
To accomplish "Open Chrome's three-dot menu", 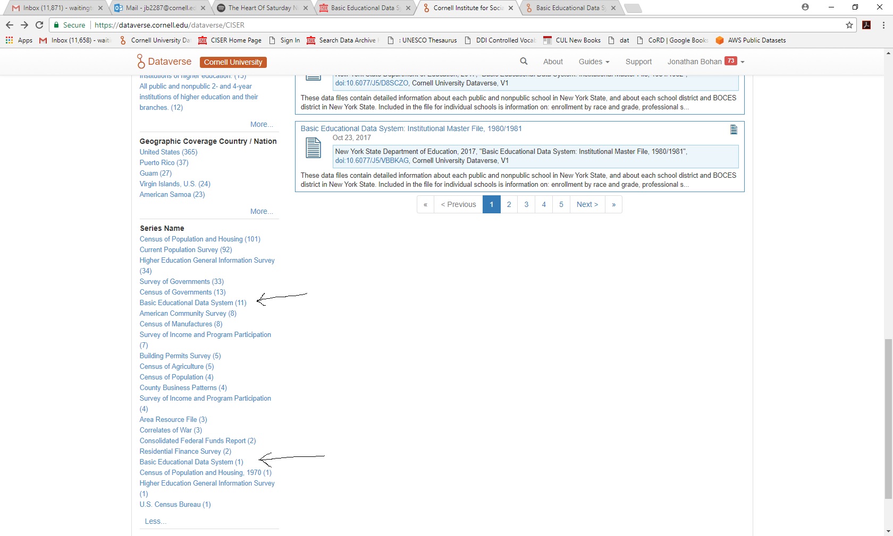I will coord(883,25).
